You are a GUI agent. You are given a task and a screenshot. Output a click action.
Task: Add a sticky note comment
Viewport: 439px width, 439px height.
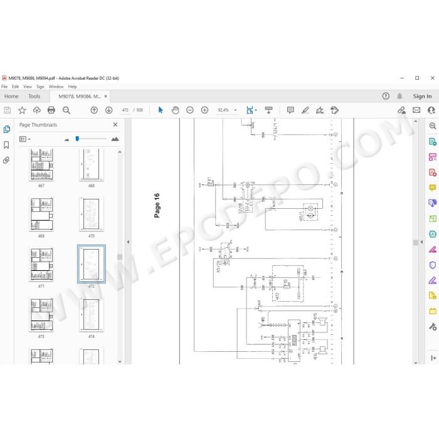point(290,110)
